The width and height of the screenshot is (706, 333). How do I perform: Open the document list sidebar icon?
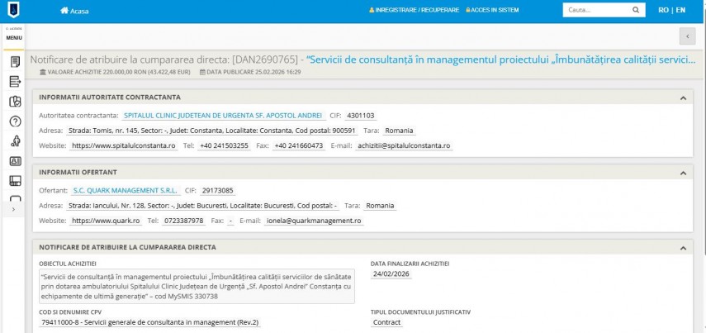pyautogui.click(x=14, y=62)
